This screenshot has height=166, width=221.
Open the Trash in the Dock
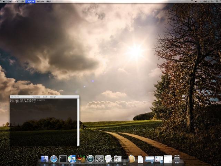[177, 159]
